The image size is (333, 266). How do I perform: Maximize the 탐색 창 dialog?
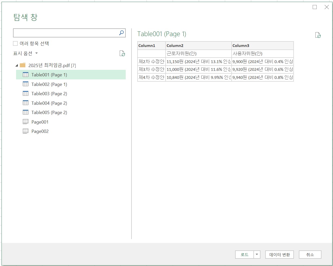tap(315, 7)
